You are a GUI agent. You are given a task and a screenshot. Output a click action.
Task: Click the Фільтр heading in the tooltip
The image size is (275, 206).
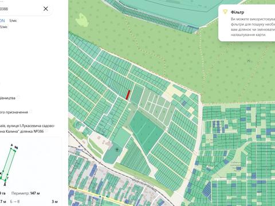pyautogui.click(x=237, y=12)
